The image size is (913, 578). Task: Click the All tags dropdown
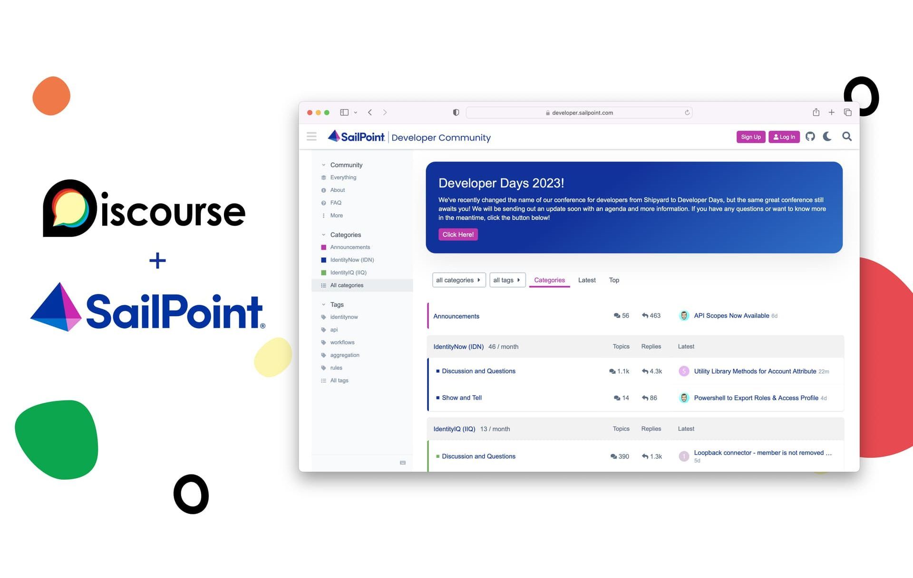coord(506,280)
